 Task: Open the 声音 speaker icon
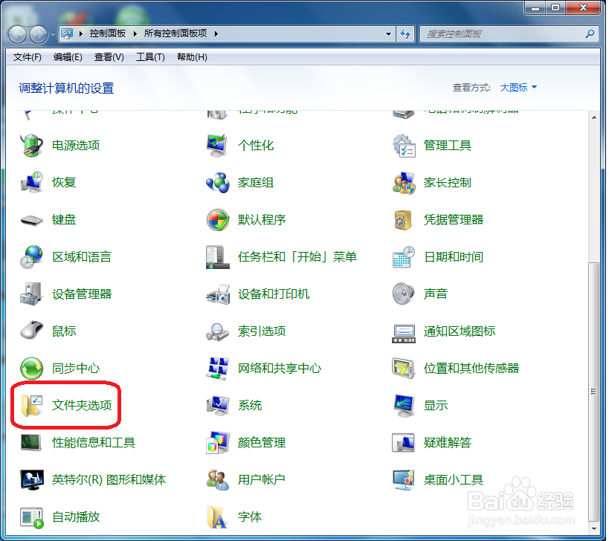pos(404,294)
